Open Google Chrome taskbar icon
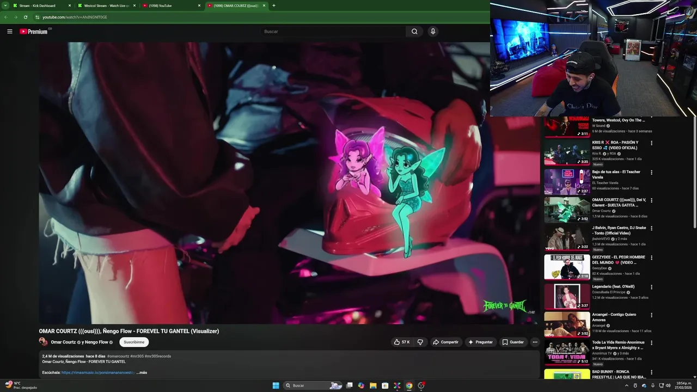The image size is (697, 392). pyautogui.click(x=409, y=385)
